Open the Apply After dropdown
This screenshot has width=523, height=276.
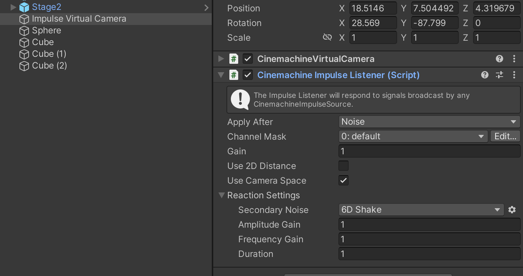tap(429, 122)
